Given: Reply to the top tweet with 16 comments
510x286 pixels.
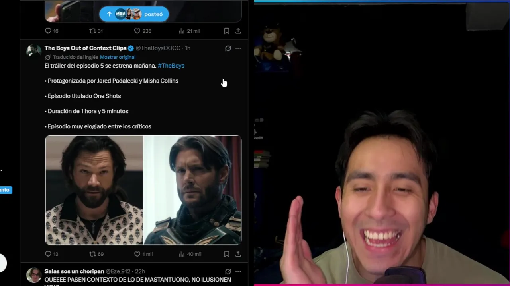Looking at the screenshot, I should (51, 31).
